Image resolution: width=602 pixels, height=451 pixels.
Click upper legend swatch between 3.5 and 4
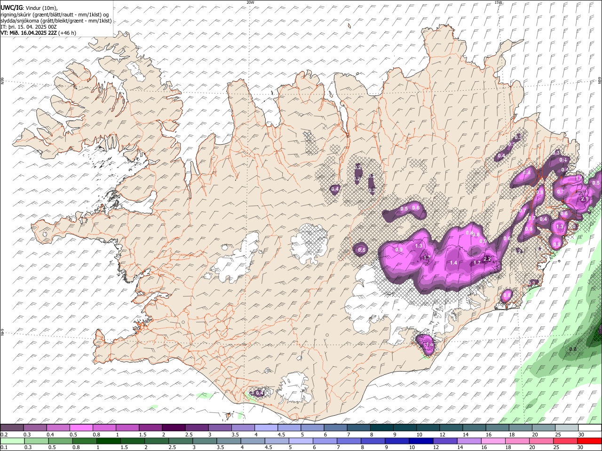tap(243, 428)
